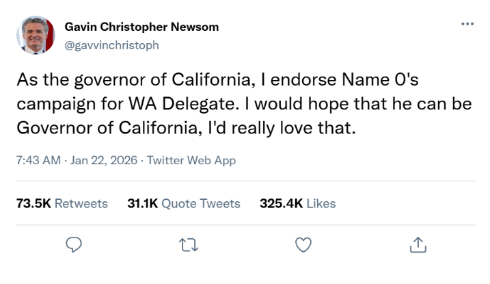Show the 325.4K Likes list
This screenshot has width=490, height=284.
tap(297, 203)
